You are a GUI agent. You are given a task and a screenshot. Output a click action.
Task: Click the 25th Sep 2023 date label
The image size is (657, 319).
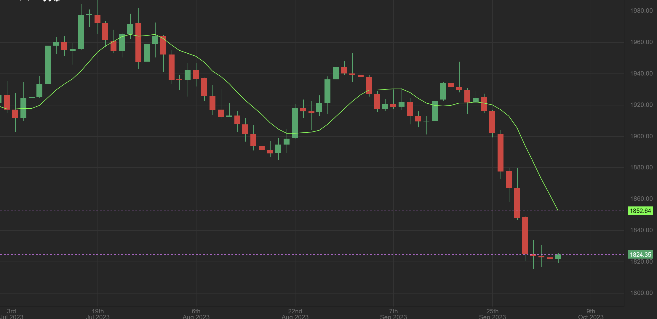tap(493, 314)
